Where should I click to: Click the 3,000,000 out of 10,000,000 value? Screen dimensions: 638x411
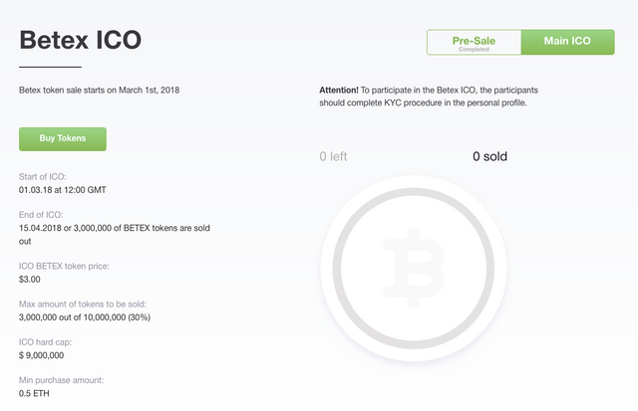(x=85, y=316)
